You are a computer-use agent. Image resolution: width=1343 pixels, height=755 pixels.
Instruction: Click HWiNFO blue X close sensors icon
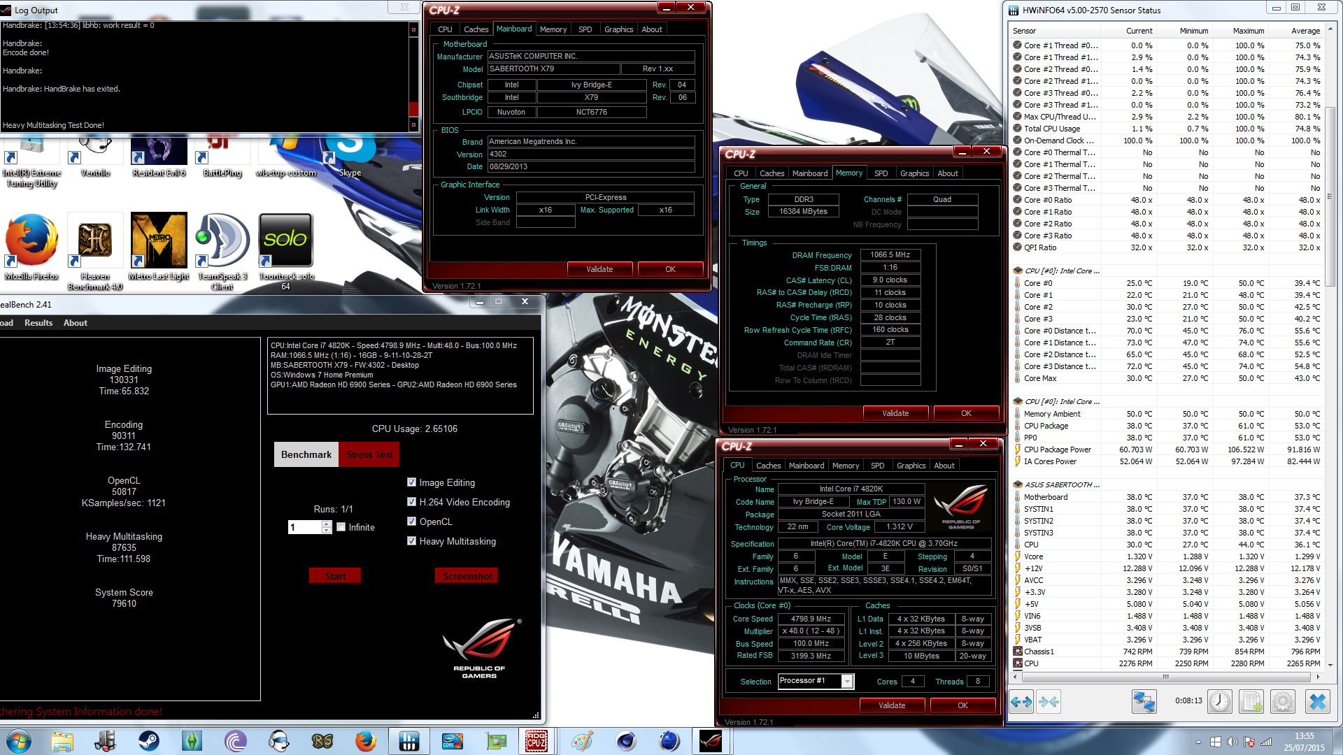pos(1318,701)
